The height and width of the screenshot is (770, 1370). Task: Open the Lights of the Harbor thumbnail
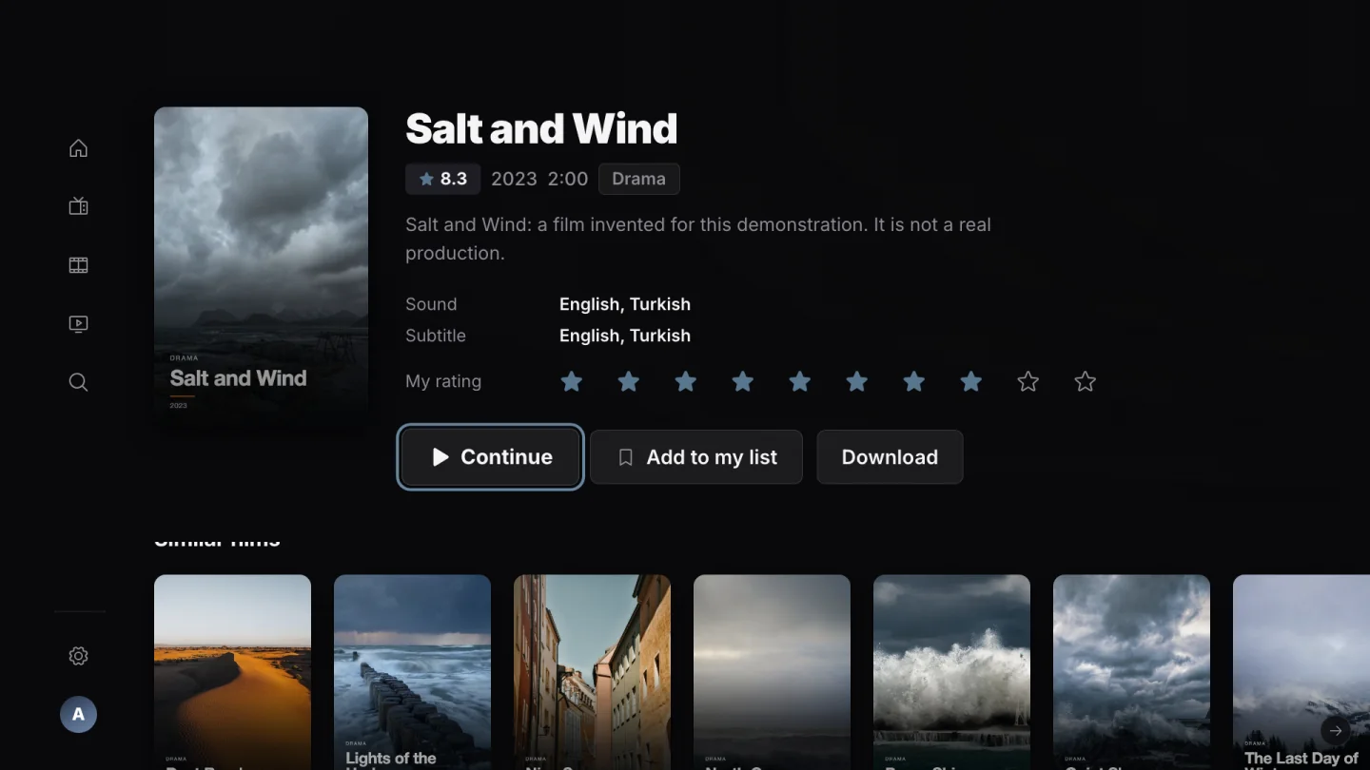[412, 672]
